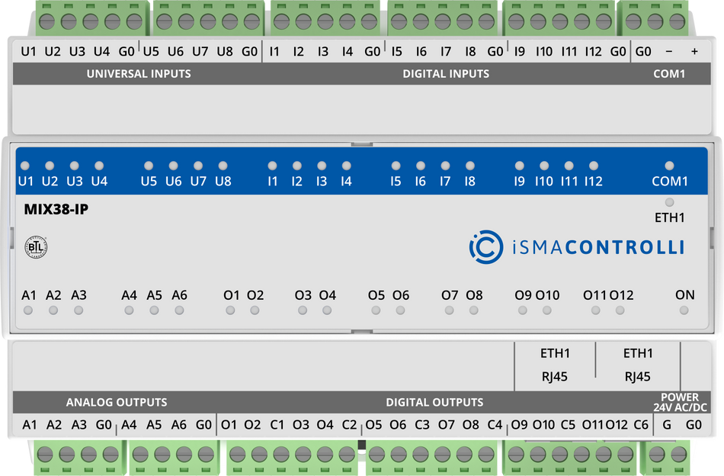Select the U8 LED indicator on blue panel
Image resolution: width=724 pixels, height=476 pixels.
[223, 166]
